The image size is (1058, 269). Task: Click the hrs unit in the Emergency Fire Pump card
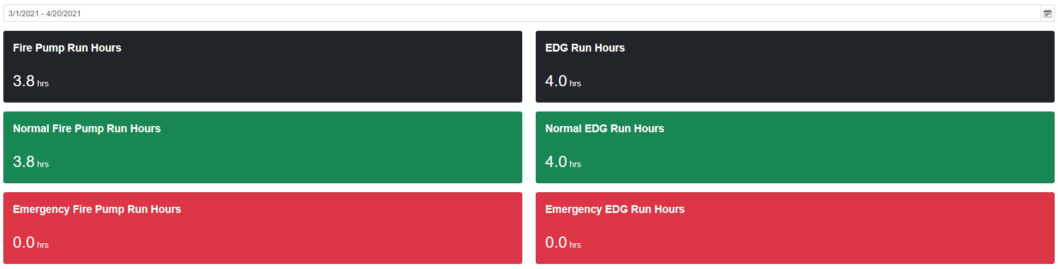pyautogui.click(x=43, y=245)
